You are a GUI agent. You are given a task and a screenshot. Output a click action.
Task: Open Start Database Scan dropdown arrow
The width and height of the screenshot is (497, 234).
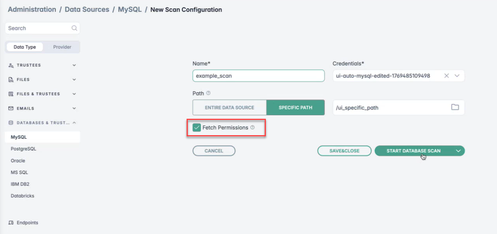(x=458, y=151)
